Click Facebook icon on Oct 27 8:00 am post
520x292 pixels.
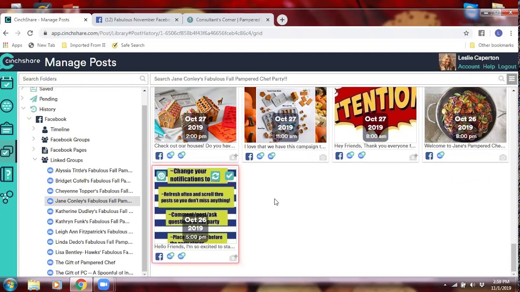point(339,156)
